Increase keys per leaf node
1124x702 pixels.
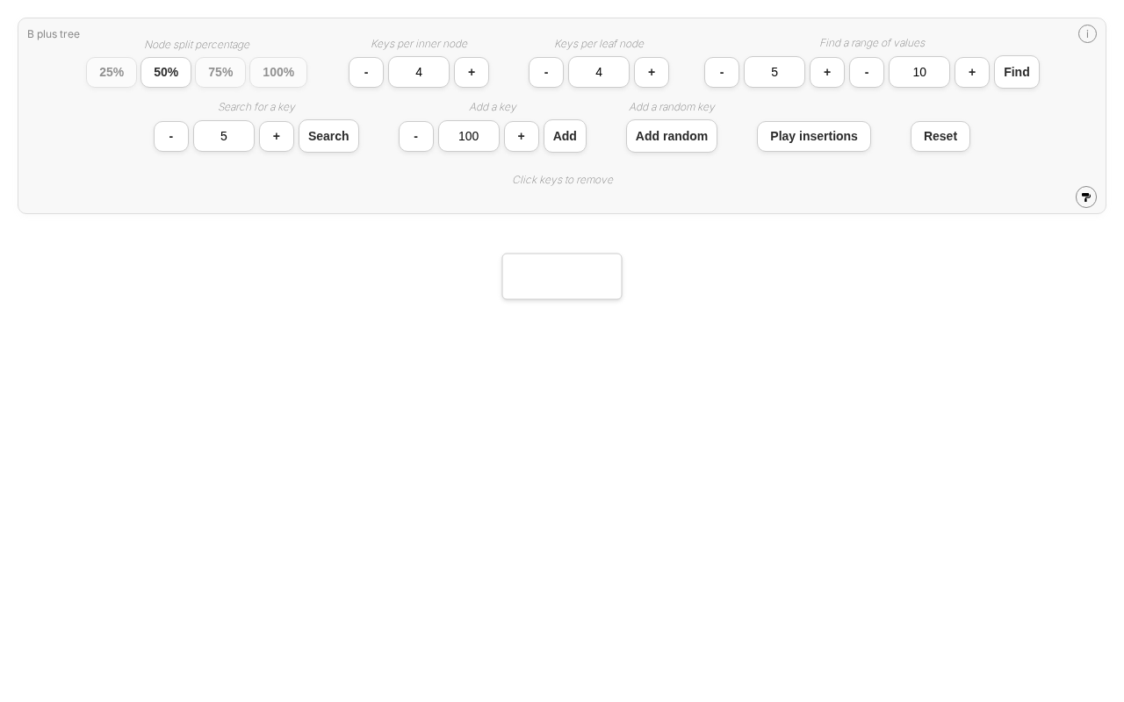(652, 72)
